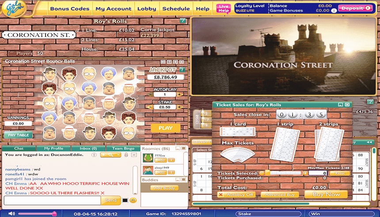Minimize the Buddies panel
This screenshot has width=380, height=217.
point(178,180)
